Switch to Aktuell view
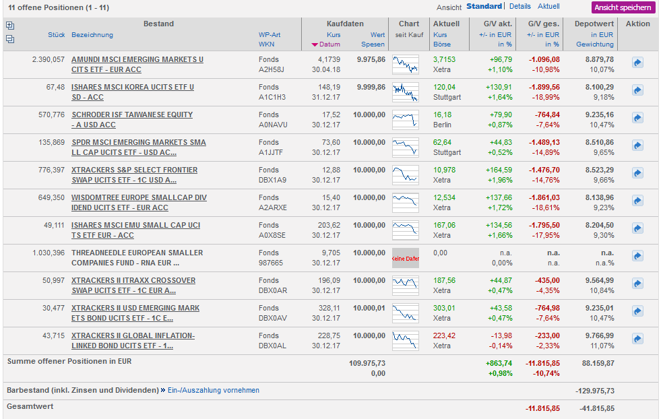Image resolution: width=663 pixels, height=419 pixels. click(548, 7)
